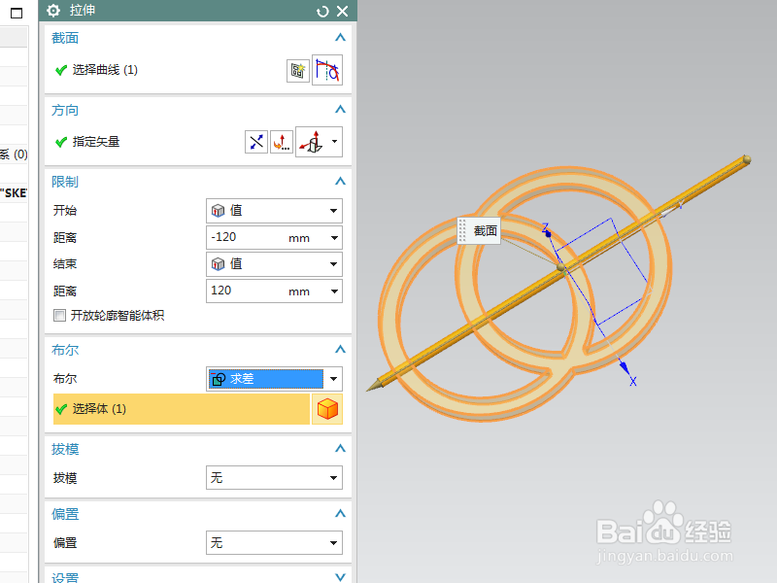777x583 pixels.
Task: Click the inferred vector icon
Action: [311, 142]
